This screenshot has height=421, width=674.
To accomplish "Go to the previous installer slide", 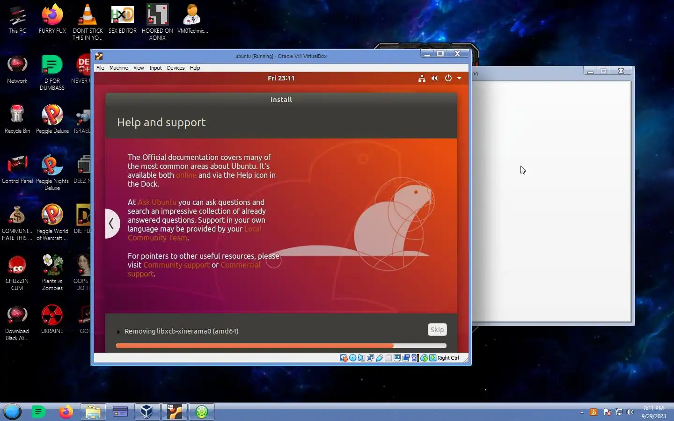I will [112, 224].
